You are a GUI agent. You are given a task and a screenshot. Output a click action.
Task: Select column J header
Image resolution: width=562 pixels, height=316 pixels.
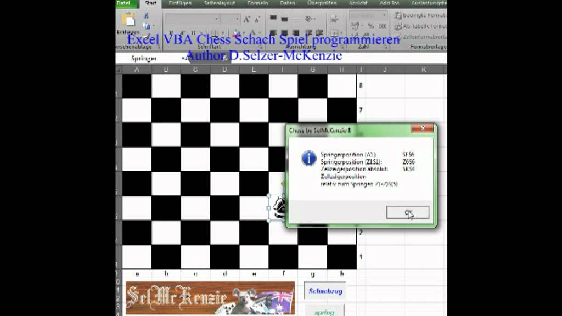(x=385, y=70)
